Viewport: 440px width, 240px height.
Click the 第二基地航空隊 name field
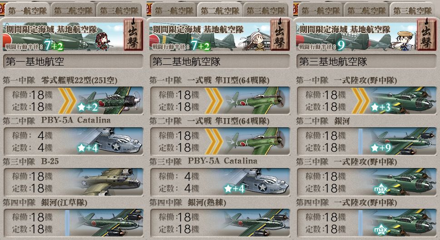pos(220,62)
